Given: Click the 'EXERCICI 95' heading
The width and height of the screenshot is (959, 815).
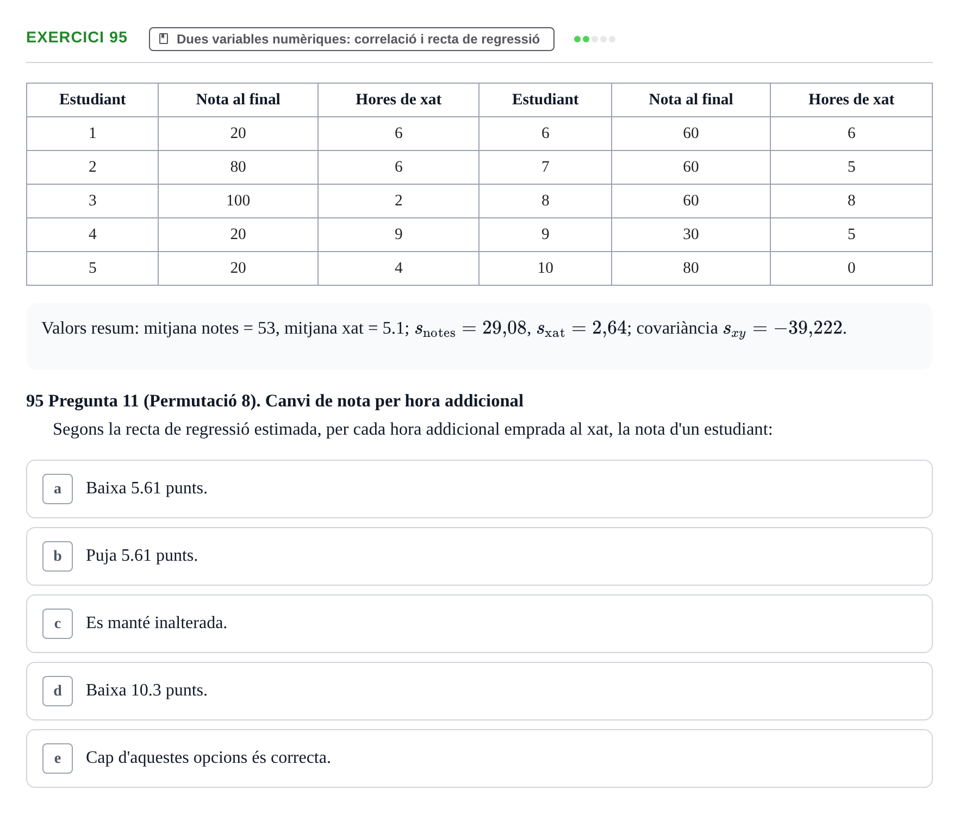Looking at the screenshot, I should (77, 37).
